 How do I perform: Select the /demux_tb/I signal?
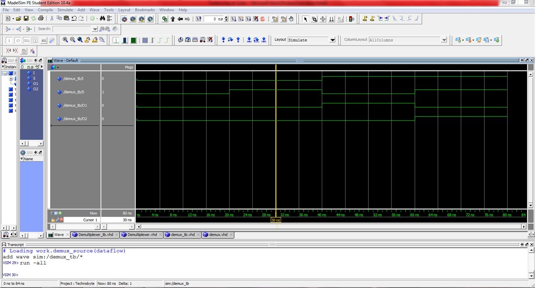(74, 78)
